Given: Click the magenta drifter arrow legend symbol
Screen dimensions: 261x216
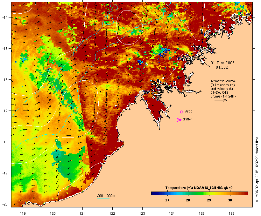Looking at the screenshot, I should tap(179, 120).
